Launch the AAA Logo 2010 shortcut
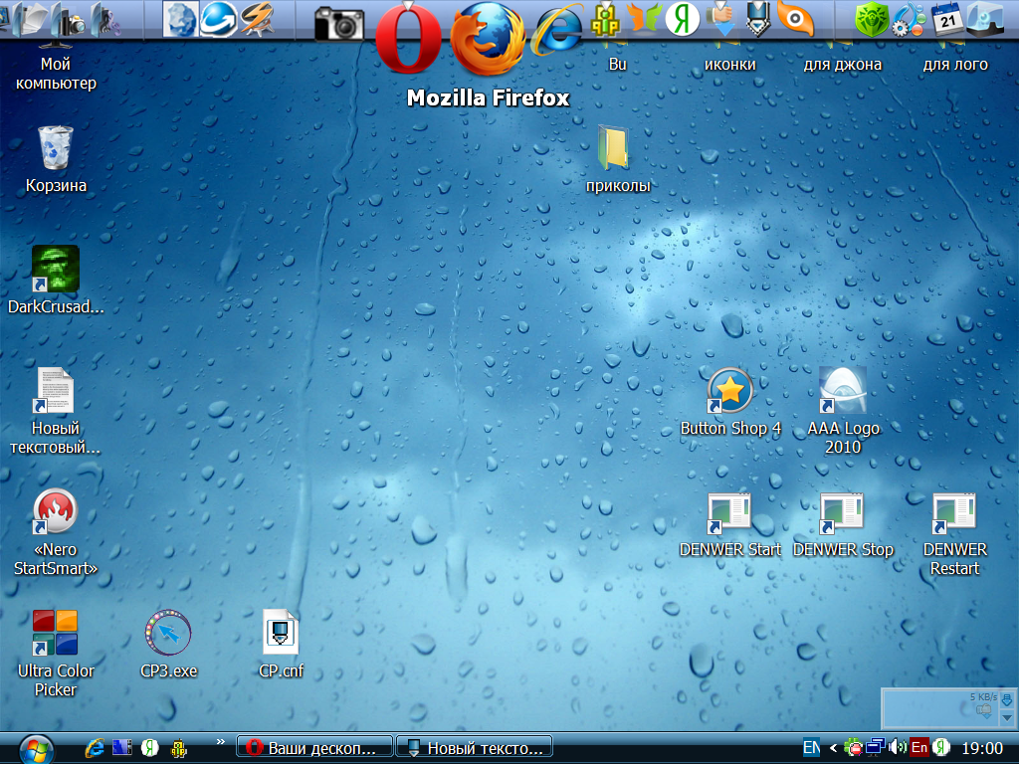This screenshot has width=1019, height=764. coord(842,391)
